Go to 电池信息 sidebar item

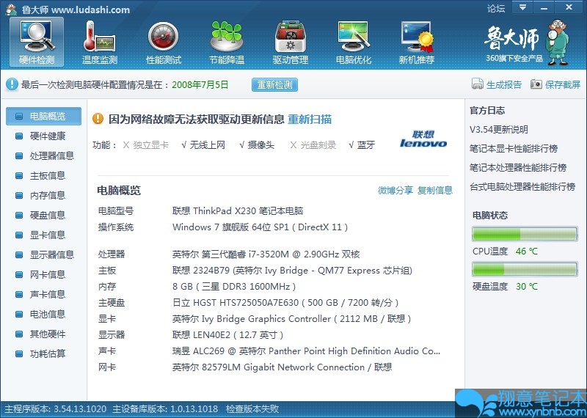pyautogui.click(x=47, y=314)
